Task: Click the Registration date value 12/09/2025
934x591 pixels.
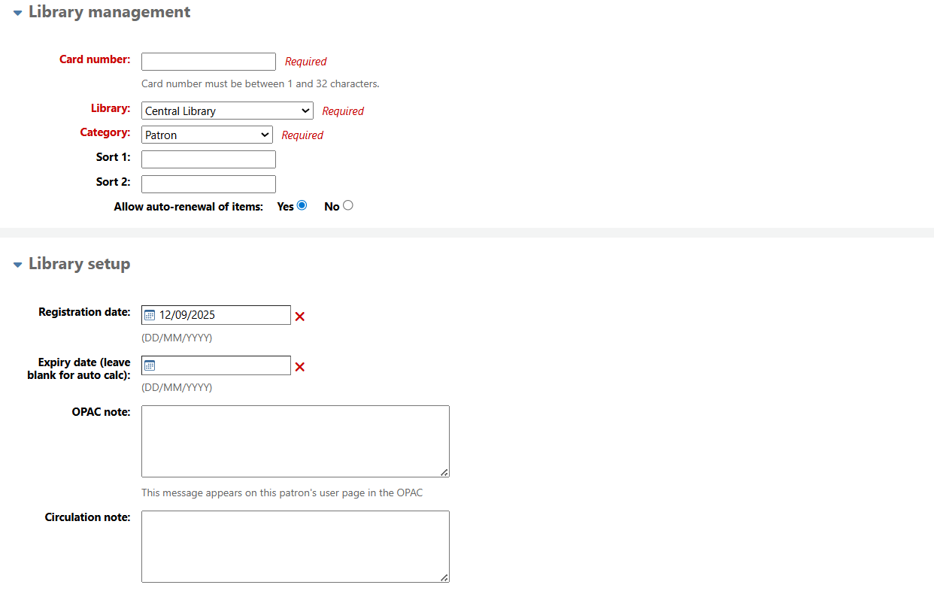Action: coord(187,315)
